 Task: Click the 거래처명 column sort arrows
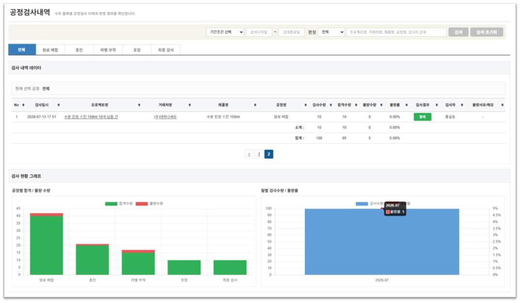190,105
